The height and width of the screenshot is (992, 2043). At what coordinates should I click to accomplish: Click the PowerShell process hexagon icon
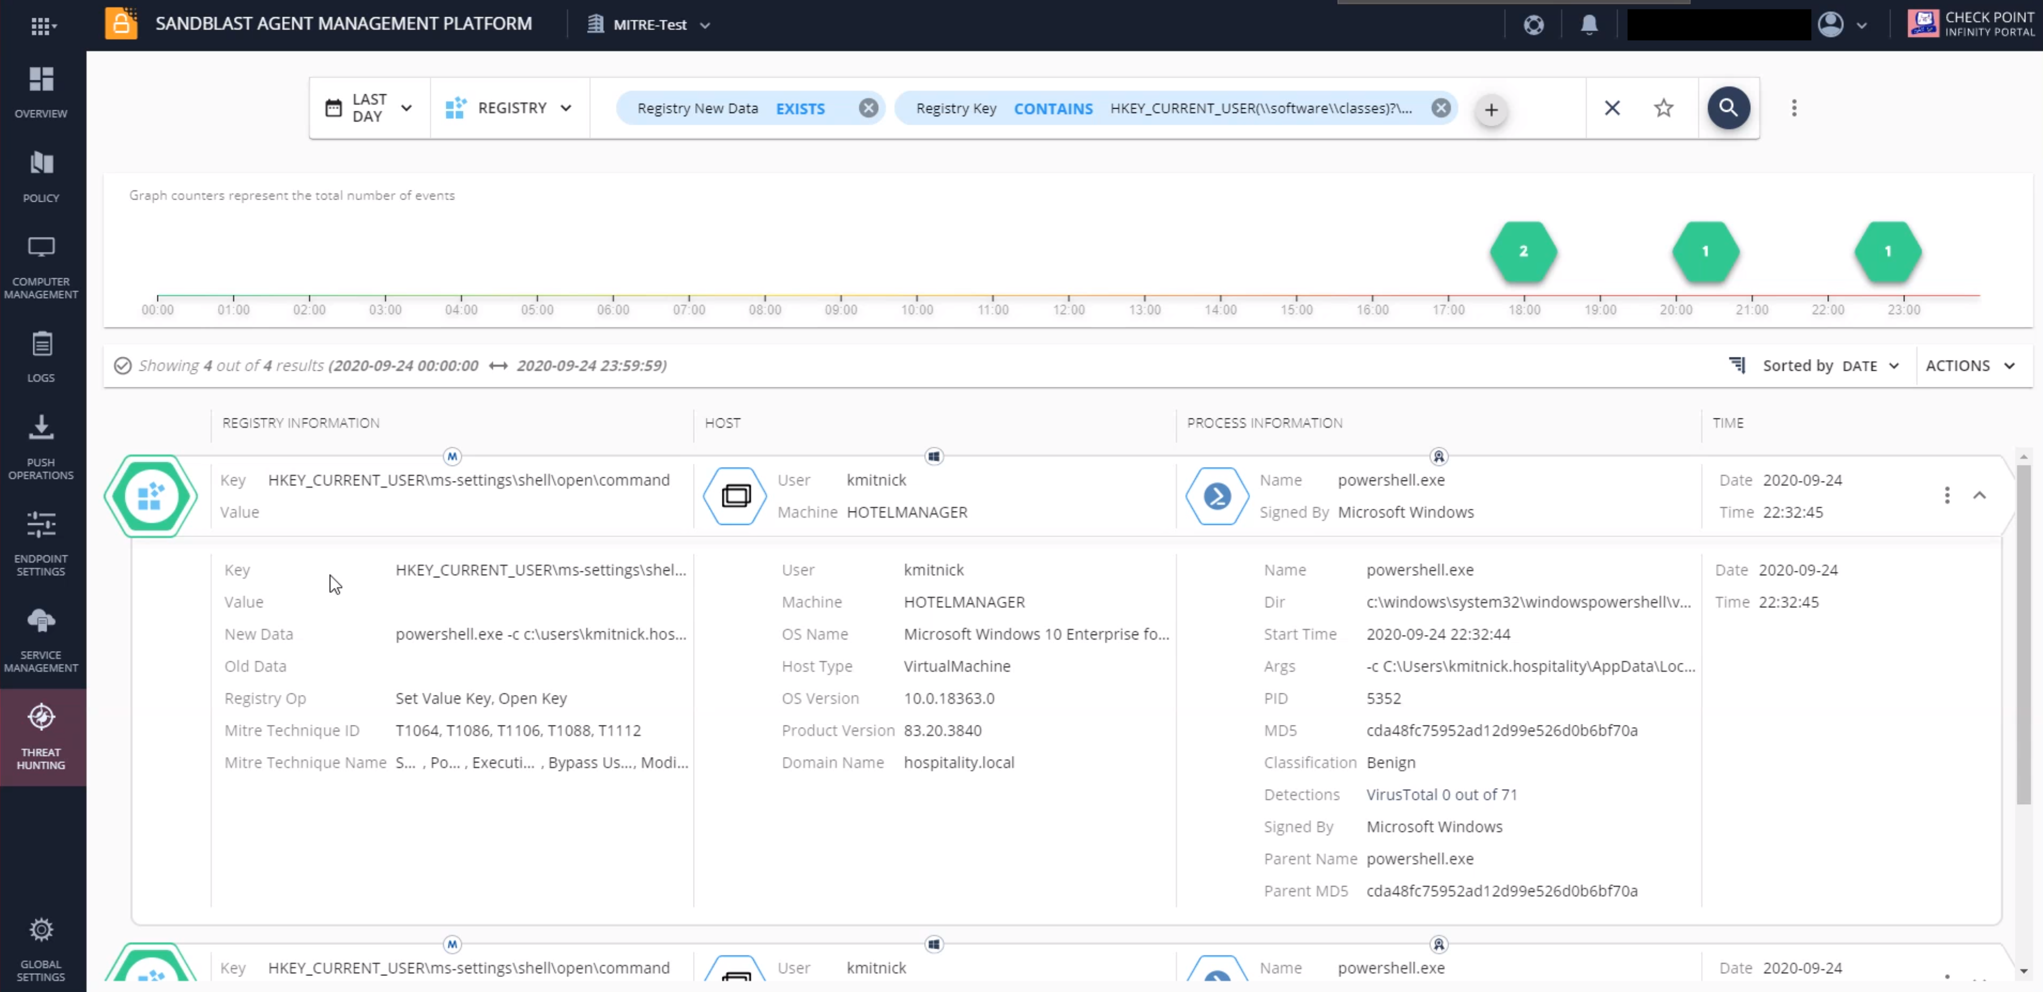click(1216, 497)
